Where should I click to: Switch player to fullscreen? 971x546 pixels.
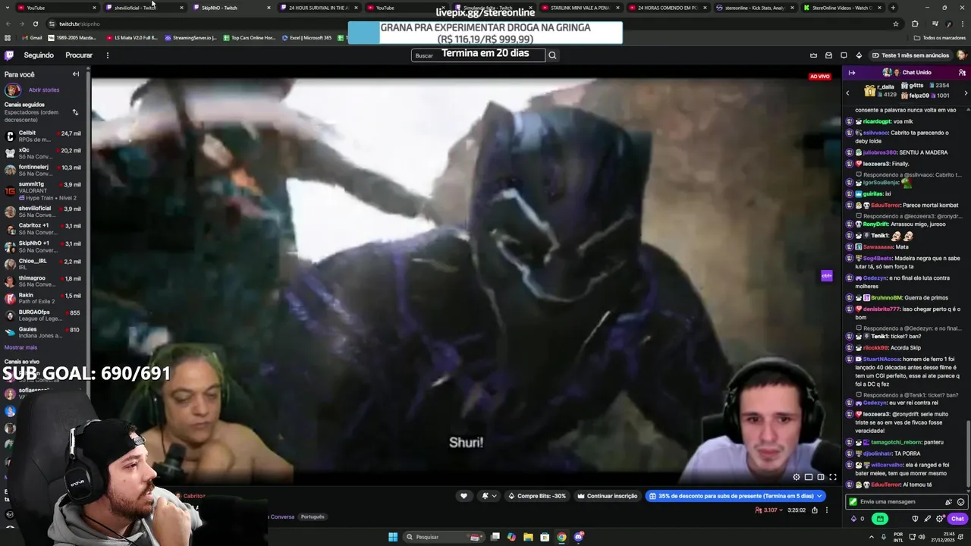pos(833,477)
